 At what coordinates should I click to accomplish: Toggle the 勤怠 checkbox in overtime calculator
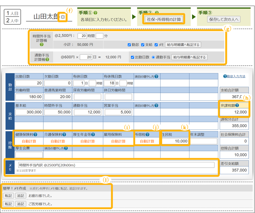click(x=129, y=45)
